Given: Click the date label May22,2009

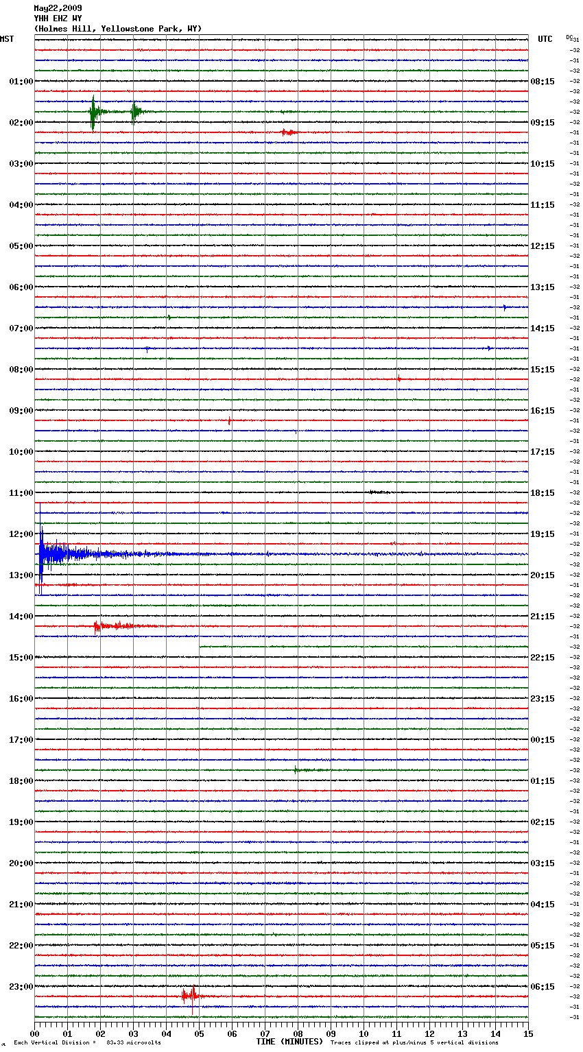Looking at the screenshot, I should pos(58,8).
